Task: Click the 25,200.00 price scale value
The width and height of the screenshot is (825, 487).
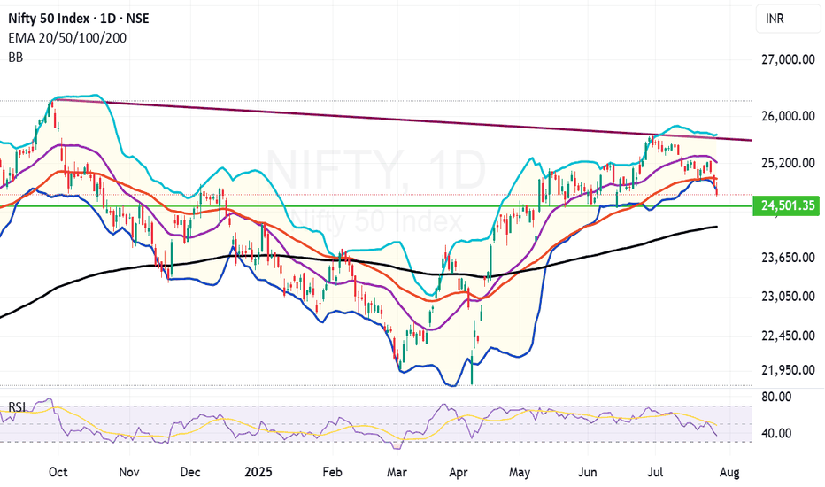Action: tap(788, 163)
